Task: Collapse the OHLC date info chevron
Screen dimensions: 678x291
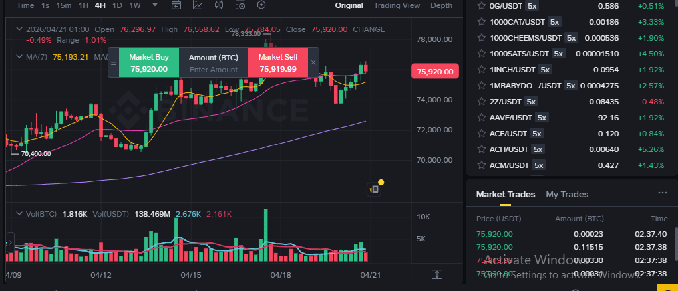Action: 19,29
